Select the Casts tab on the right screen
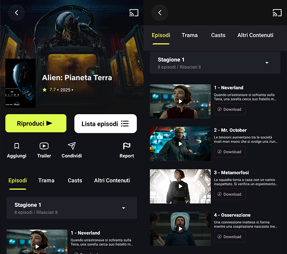Screen dimensions: 287x254 pos(218,35)
